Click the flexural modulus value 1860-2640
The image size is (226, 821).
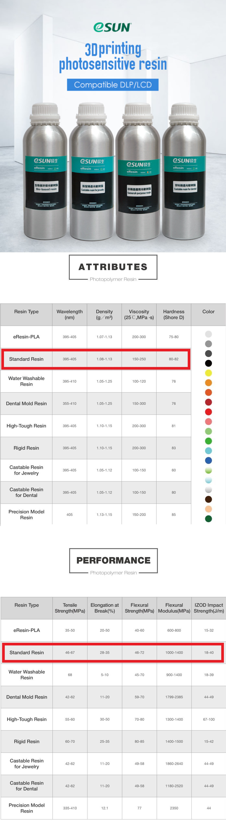[x=174, y=764]
